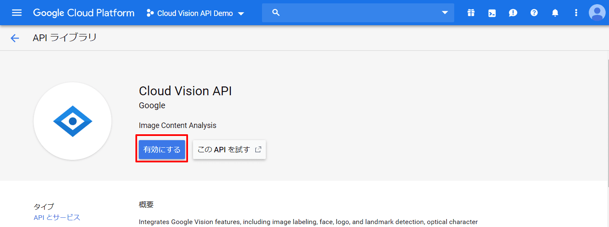Open the API とサービス link

pos(57,217)
